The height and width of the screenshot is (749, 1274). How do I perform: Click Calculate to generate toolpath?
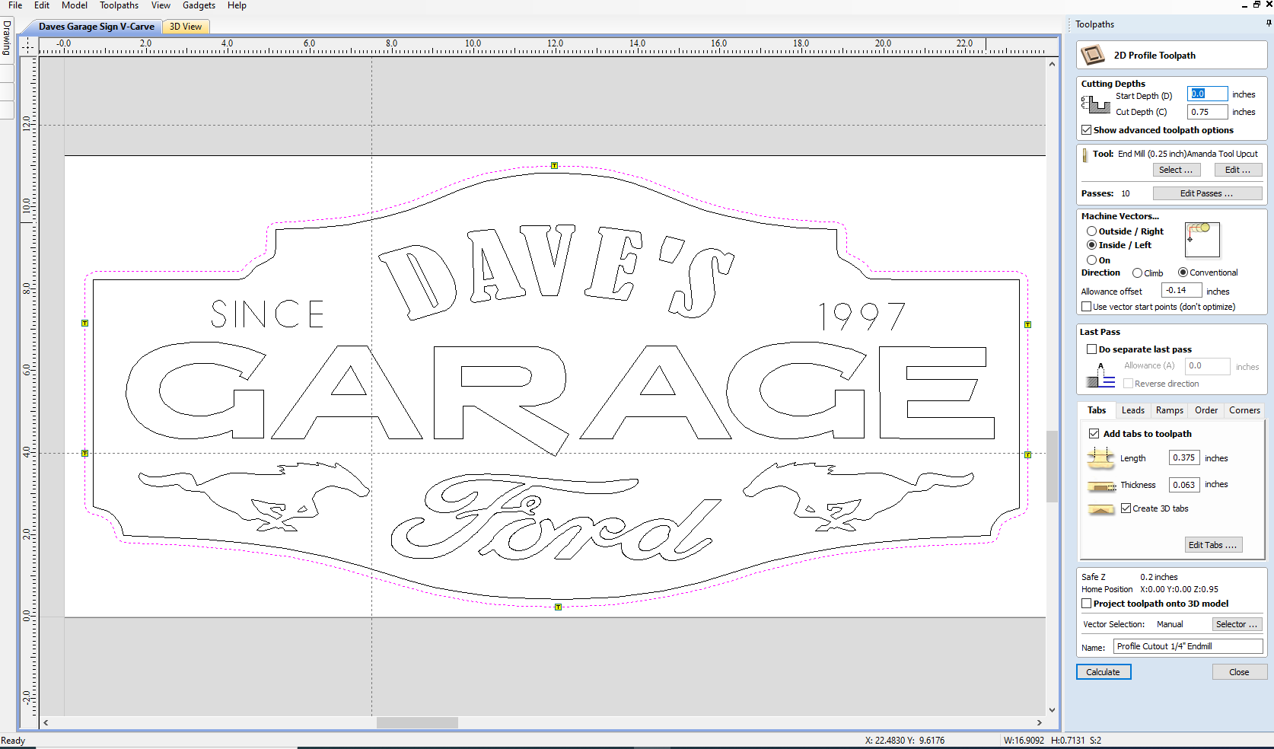point(1104,672)
